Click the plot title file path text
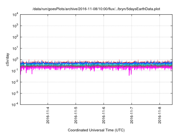This screenshot has height=133, width=190. coord(96,9)
